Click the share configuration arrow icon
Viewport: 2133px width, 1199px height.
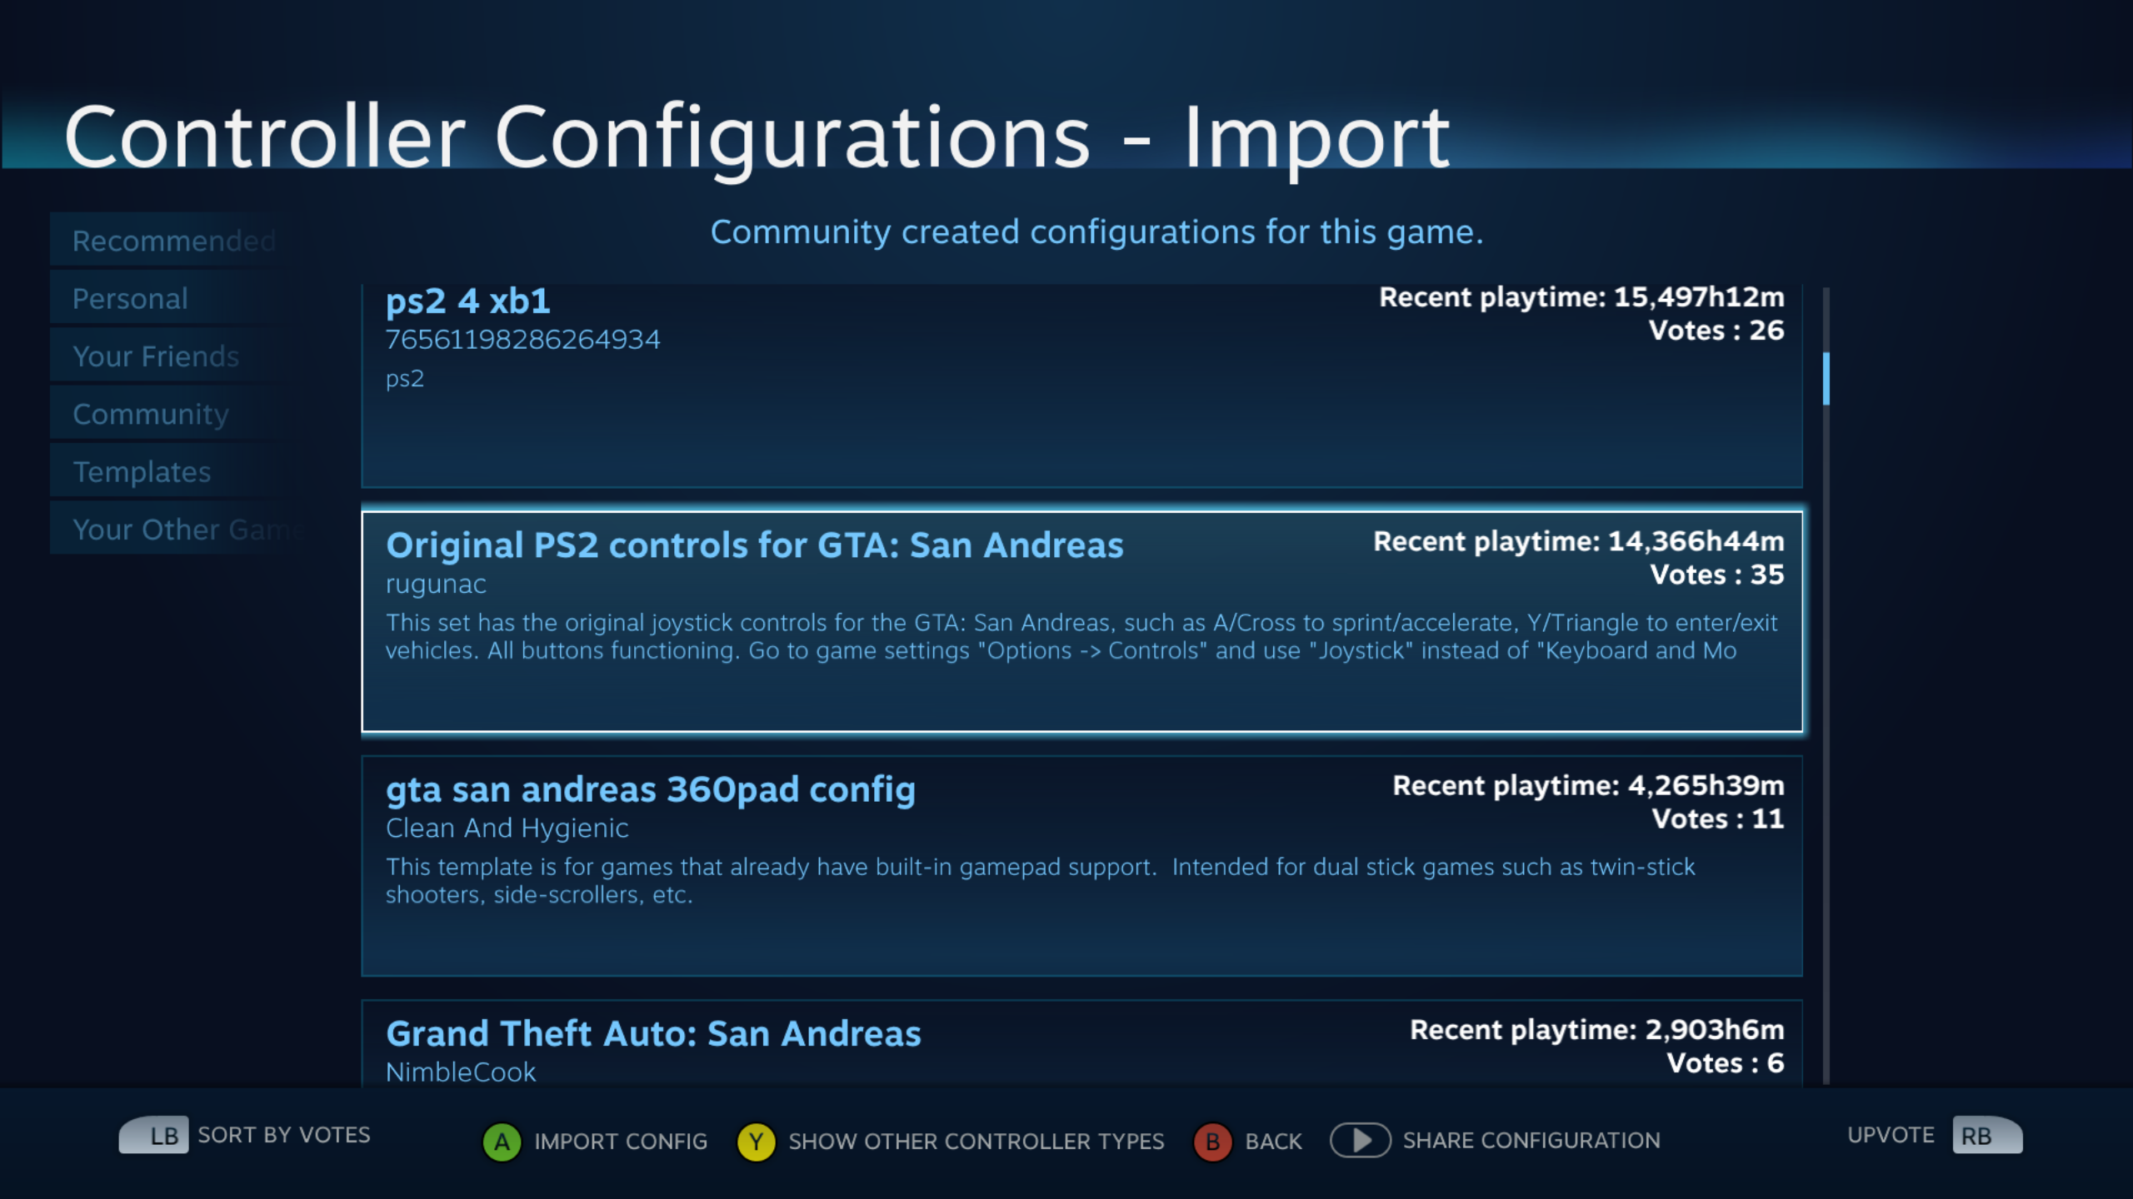[x=1360, y=1140]
